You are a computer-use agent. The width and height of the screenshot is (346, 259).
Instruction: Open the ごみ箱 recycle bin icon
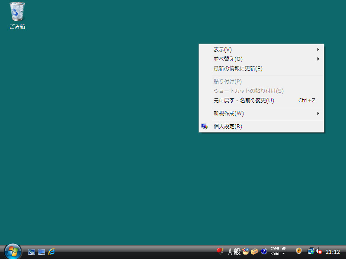tap(17, 16)
